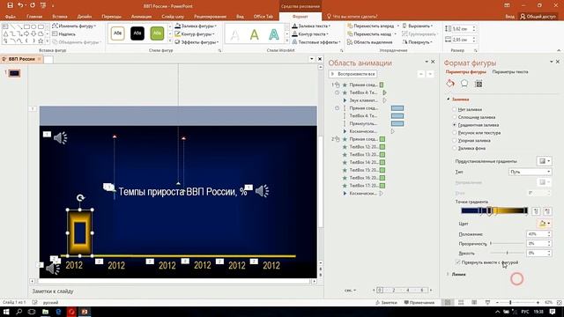
Task: Open preset gradients dropdown
Action: (544, 161)
